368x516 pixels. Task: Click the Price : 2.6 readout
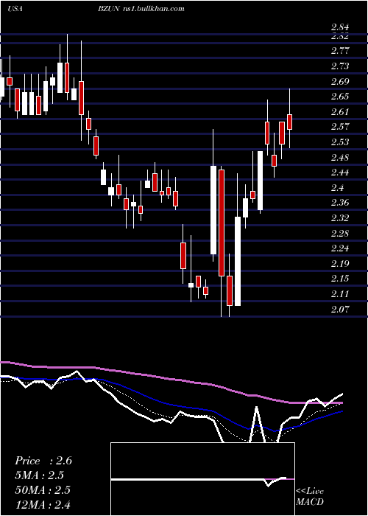pos(43,461)
